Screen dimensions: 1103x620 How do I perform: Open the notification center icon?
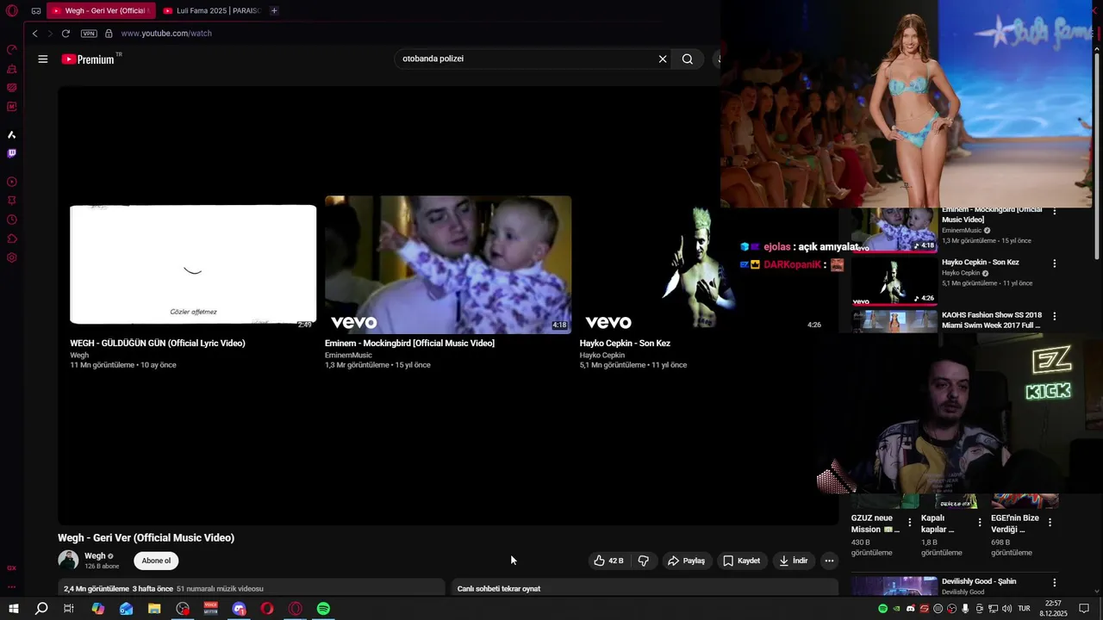pyautogui.click(x=1084, y=609)
